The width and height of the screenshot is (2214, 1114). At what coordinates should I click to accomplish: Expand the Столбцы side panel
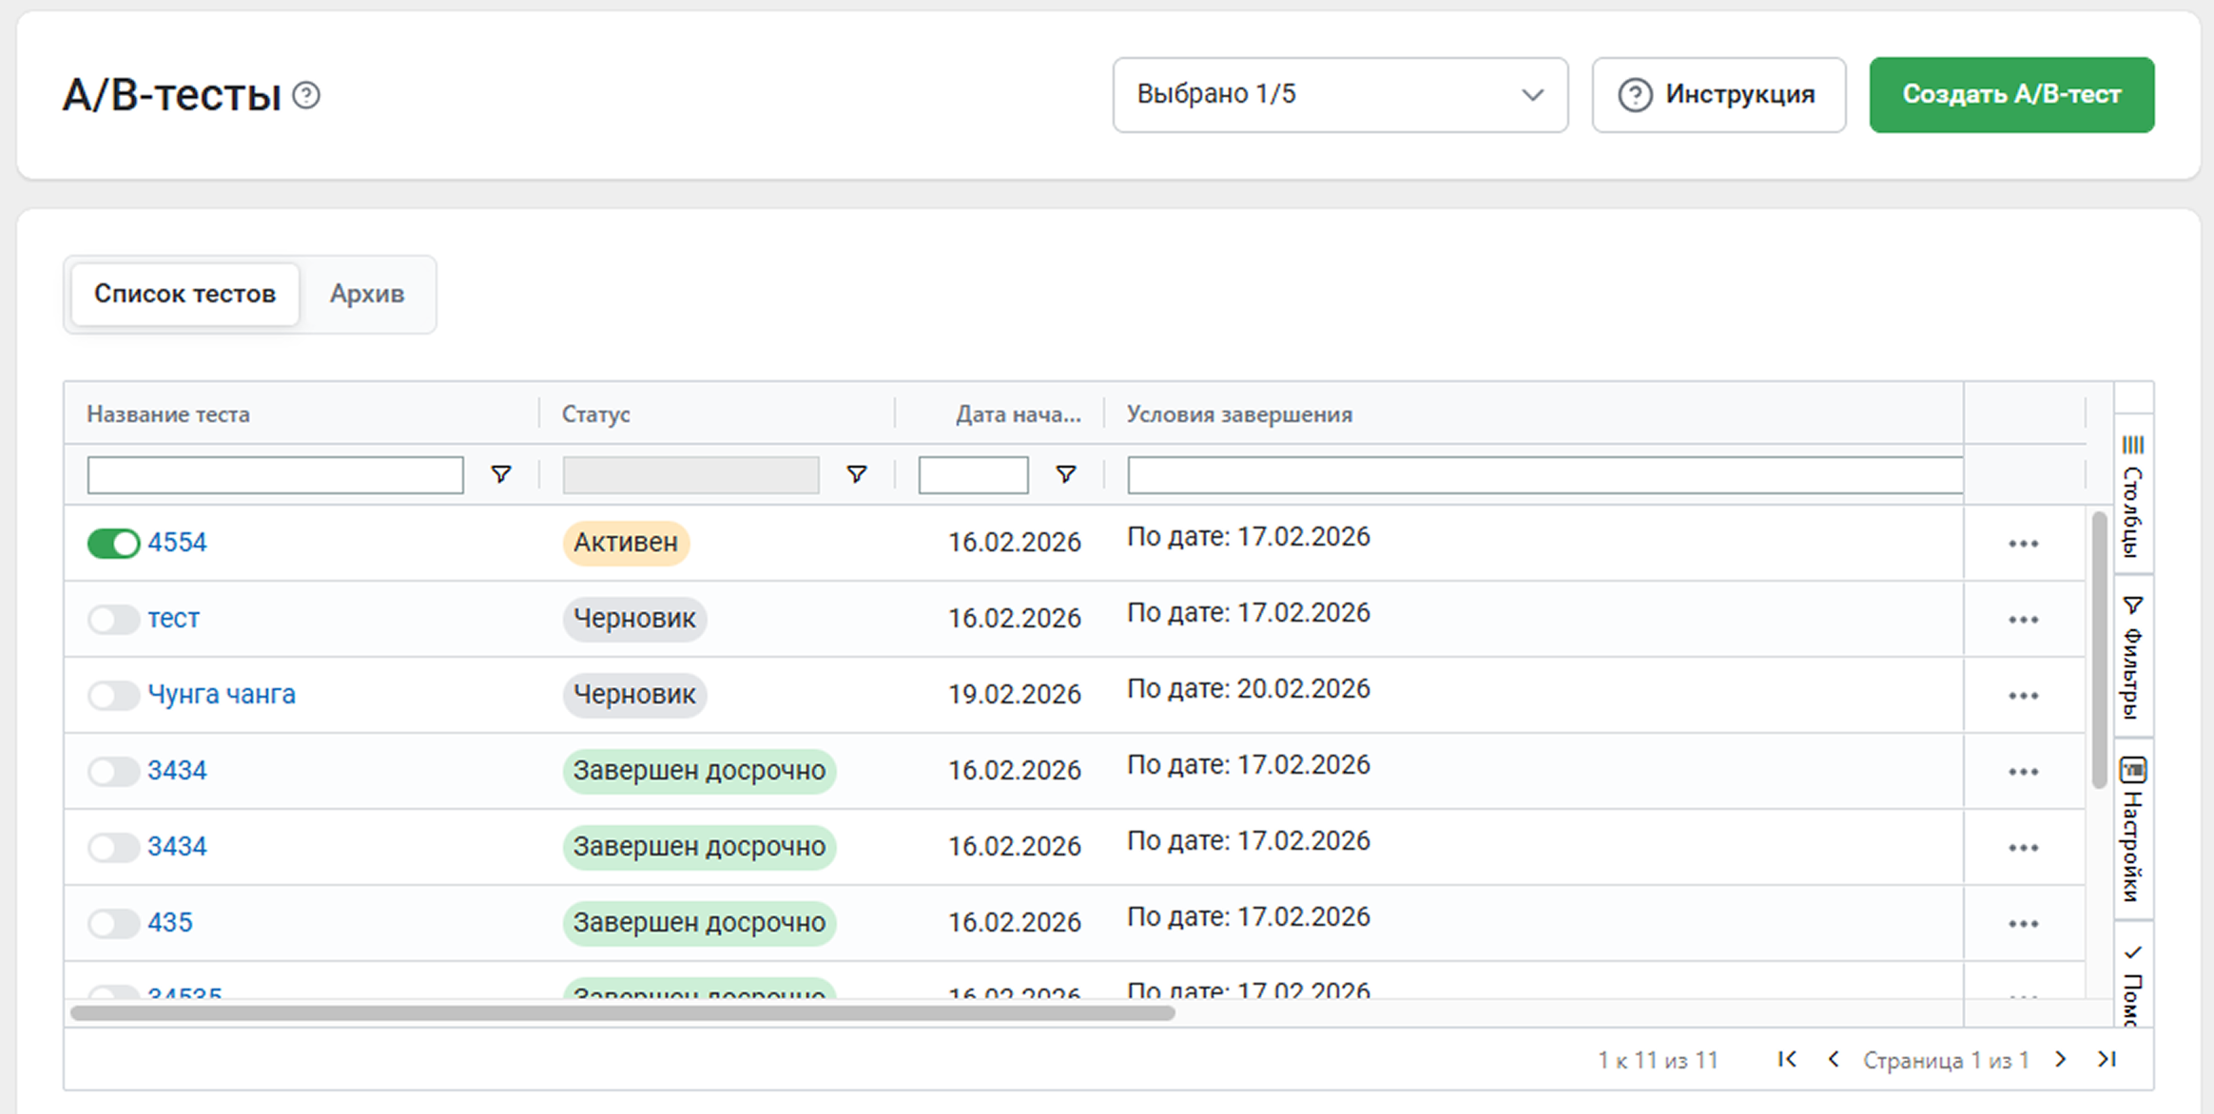(2133, 496)
